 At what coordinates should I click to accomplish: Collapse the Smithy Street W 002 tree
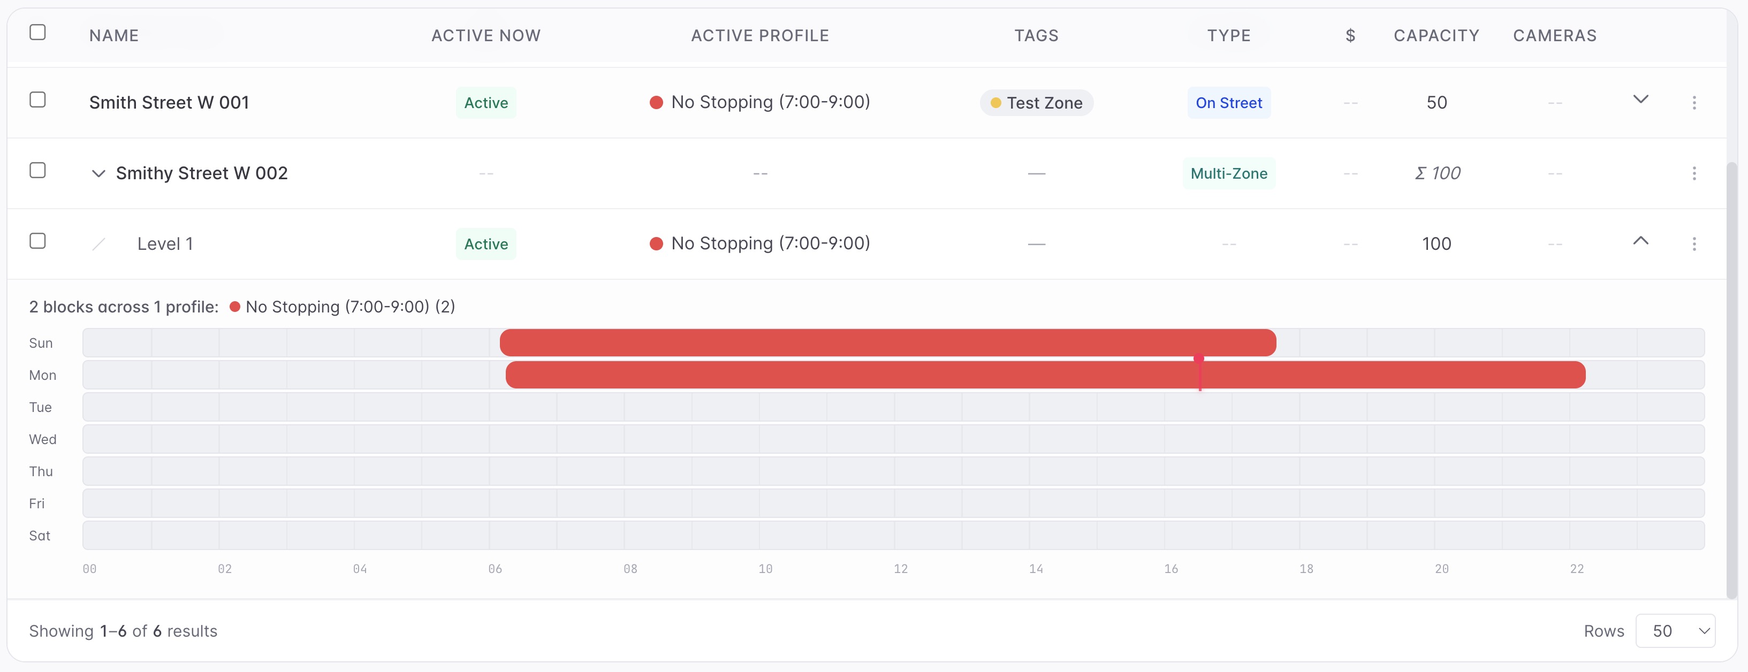98,173
